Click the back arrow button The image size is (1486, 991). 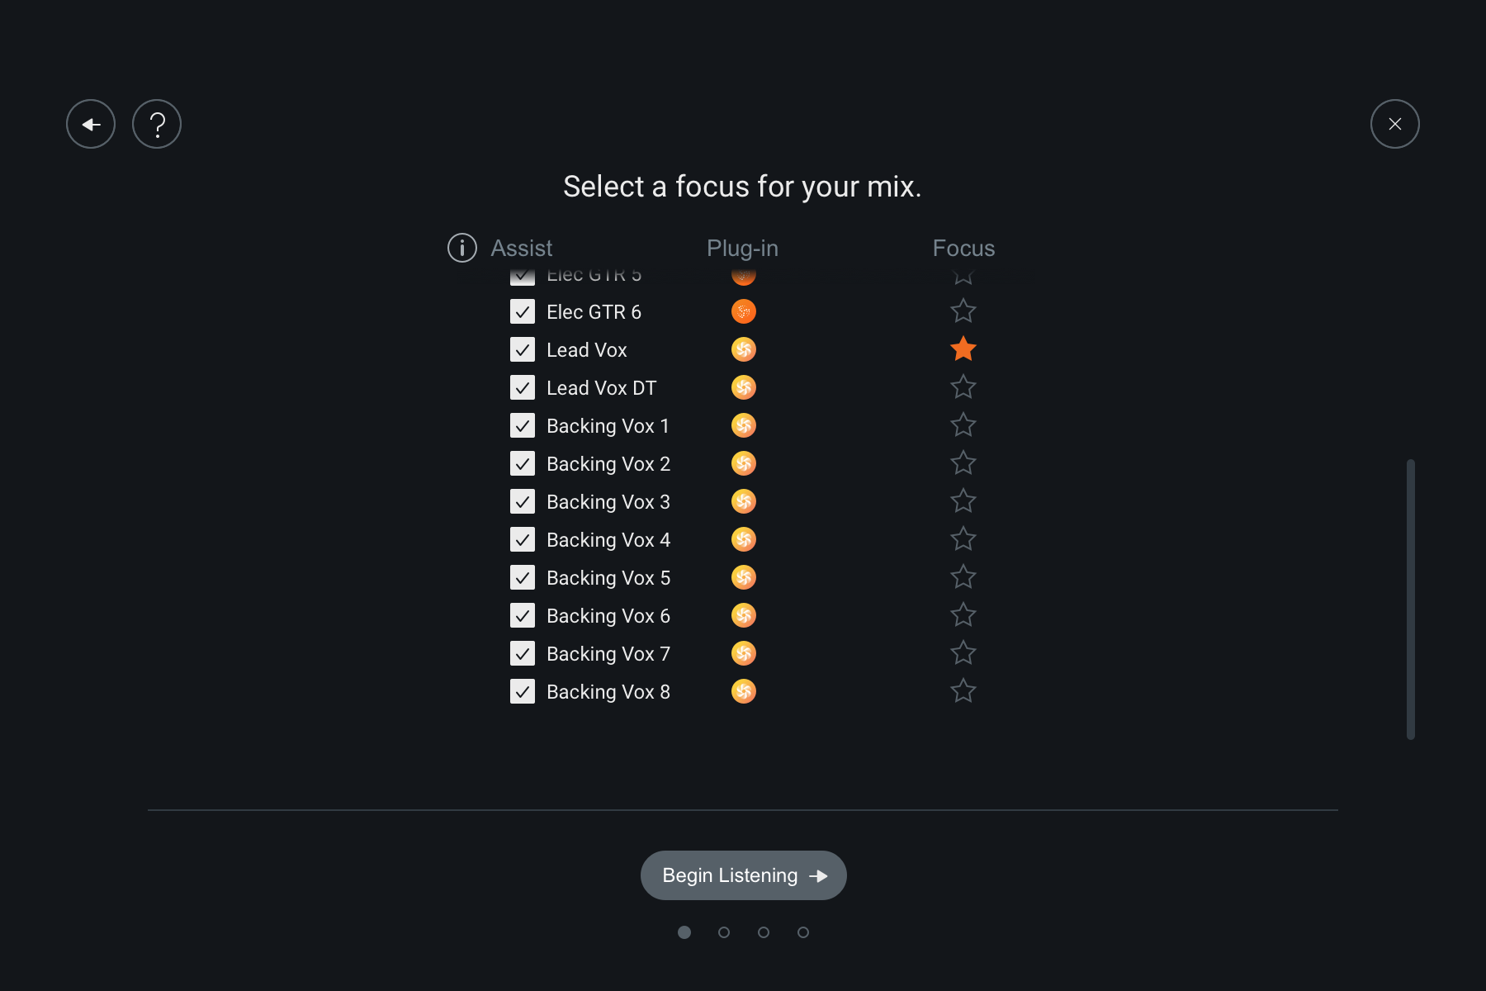91,124
